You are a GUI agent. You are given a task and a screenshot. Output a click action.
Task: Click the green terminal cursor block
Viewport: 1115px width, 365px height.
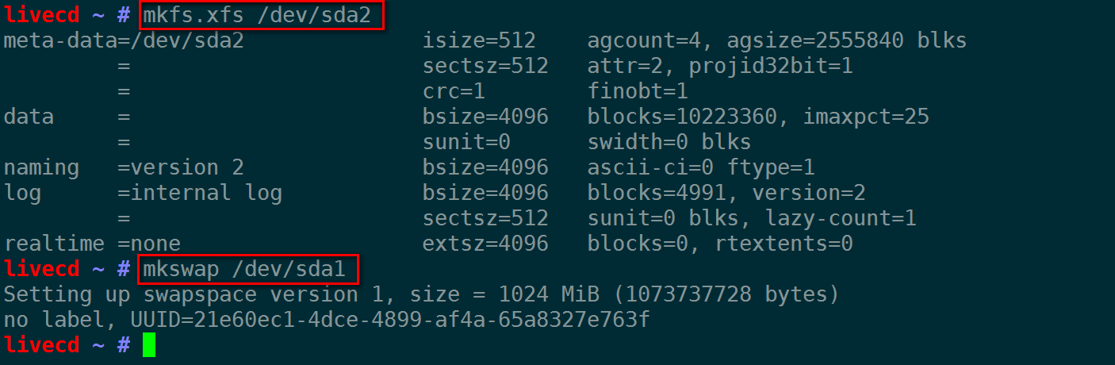(x=149, y=345)
